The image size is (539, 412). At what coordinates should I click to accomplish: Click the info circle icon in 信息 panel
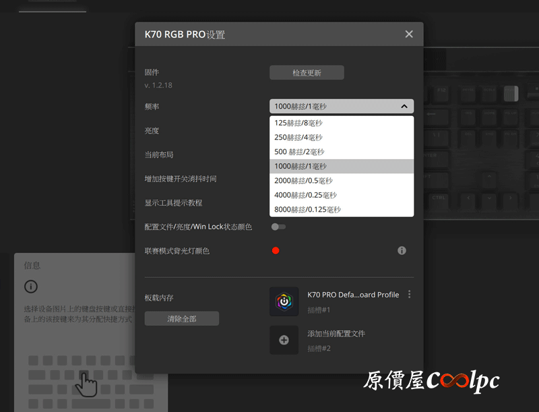31,287
